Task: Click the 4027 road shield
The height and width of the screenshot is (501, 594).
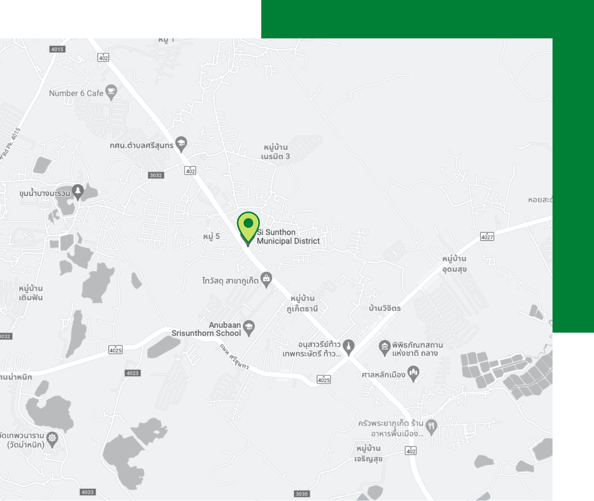Action: tap(487, 237)
